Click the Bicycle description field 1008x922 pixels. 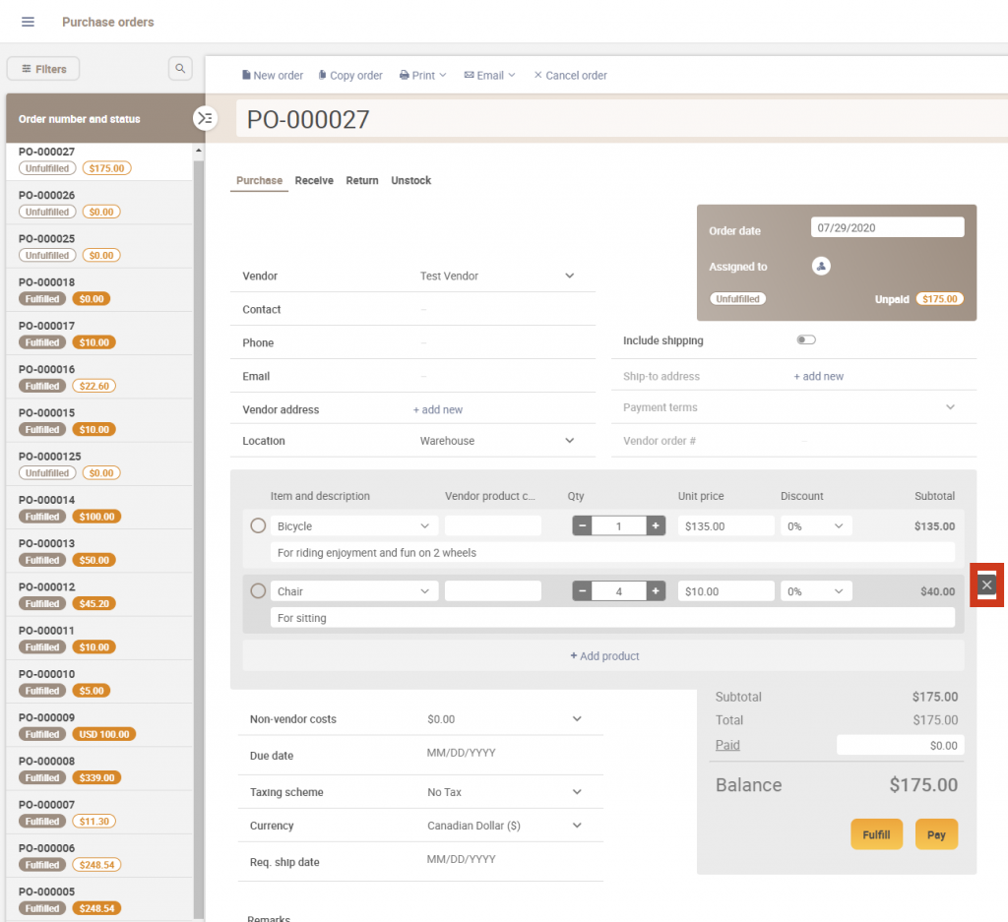pos(612,553)
